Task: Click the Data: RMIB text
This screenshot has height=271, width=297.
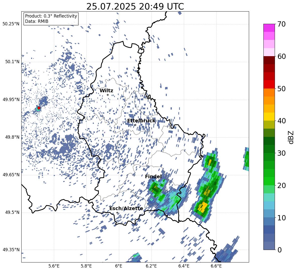Action: point(37,21)
